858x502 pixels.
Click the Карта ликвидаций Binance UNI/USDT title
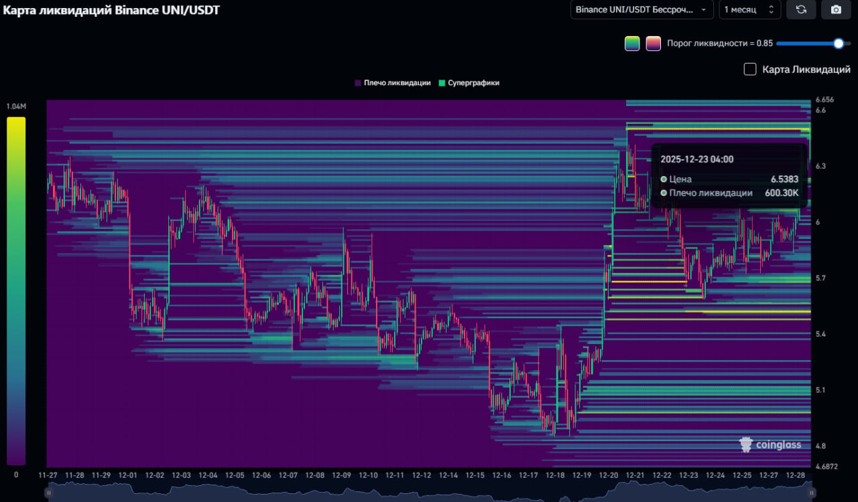point(112,10)
